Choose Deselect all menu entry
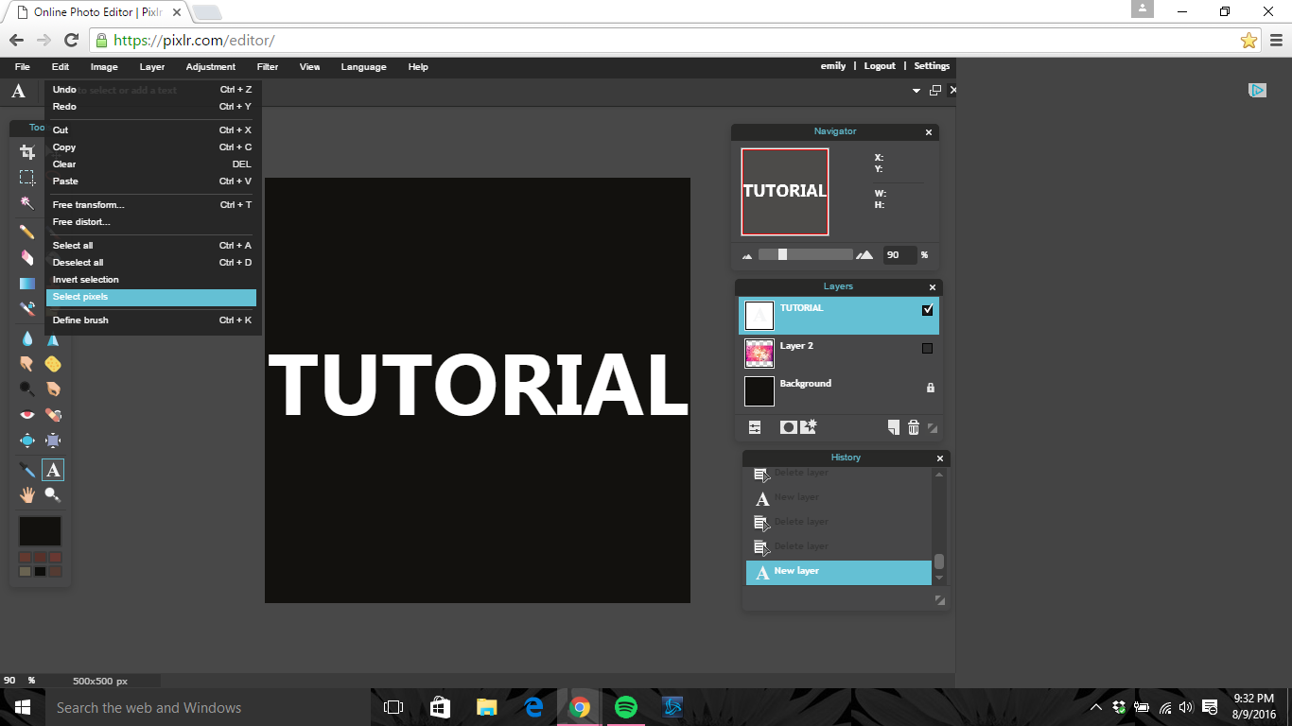This screenshot has height=726, width=1292. (151, 263)
